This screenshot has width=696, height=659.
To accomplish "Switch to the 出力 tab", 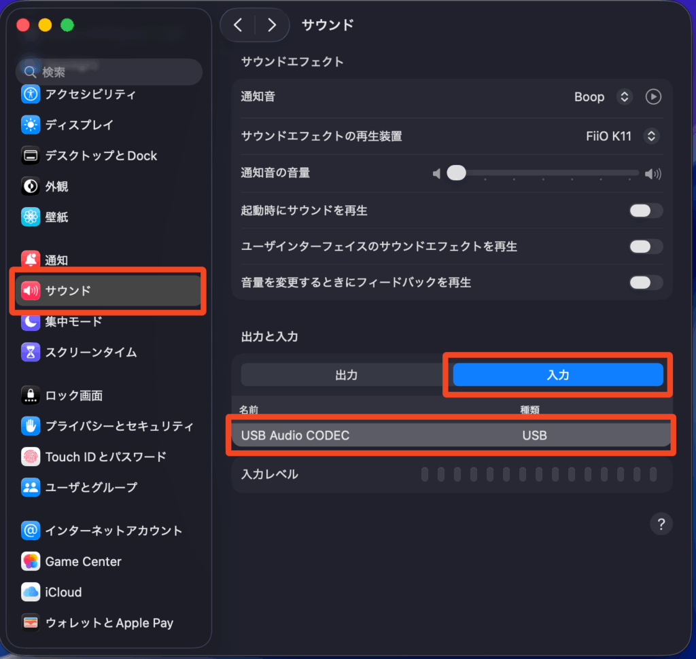I will click(x=346, y=375).
